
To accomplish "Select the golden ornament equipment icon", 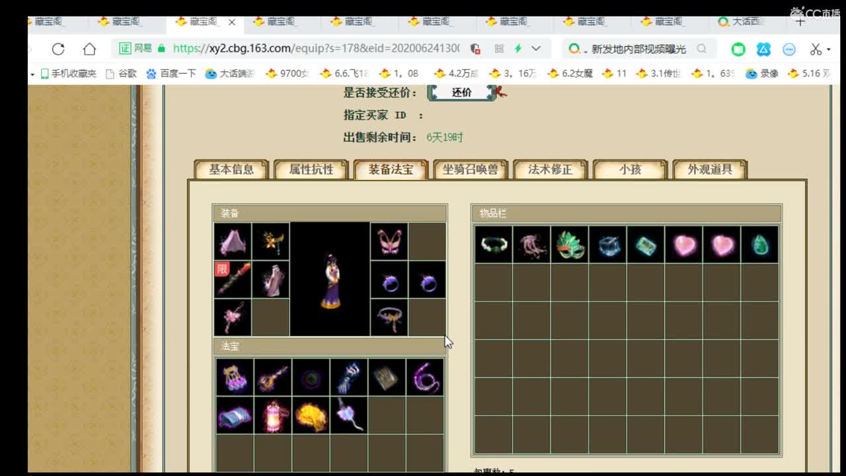I will [271, 241].
